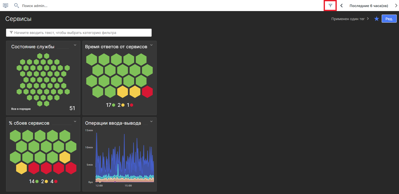
Task: Expand the 'Операции ввода-вывода' tile chevron
Action: (x=151, y=122)
